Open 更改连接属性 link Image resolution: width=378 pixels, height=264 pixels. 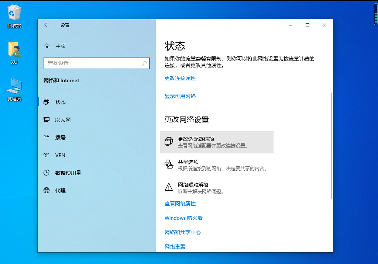pyautogui.click(x=180, y=78)
